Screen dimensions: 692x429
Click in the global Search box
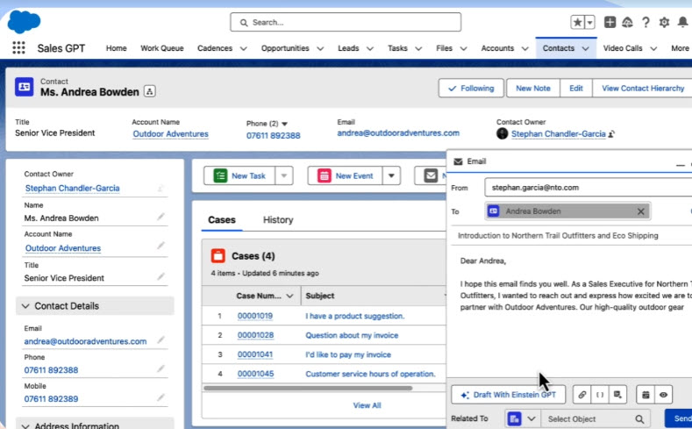346,22
